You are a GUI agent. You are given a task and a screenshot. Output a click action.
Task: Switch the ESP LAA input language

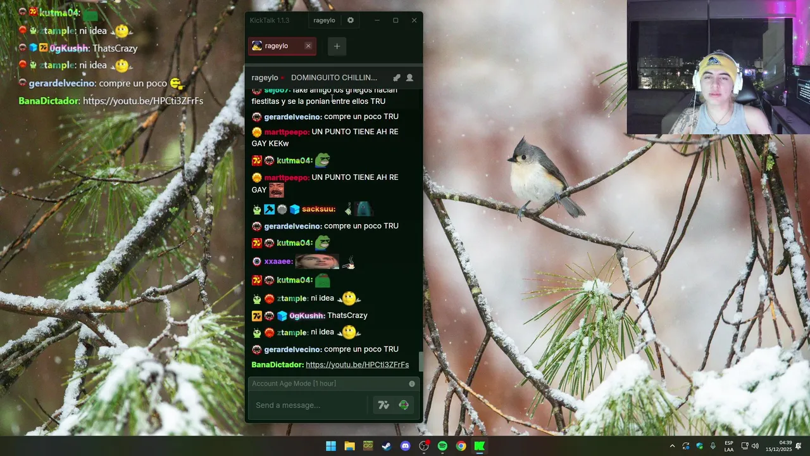pyautogui.click(x=729, y=446)
